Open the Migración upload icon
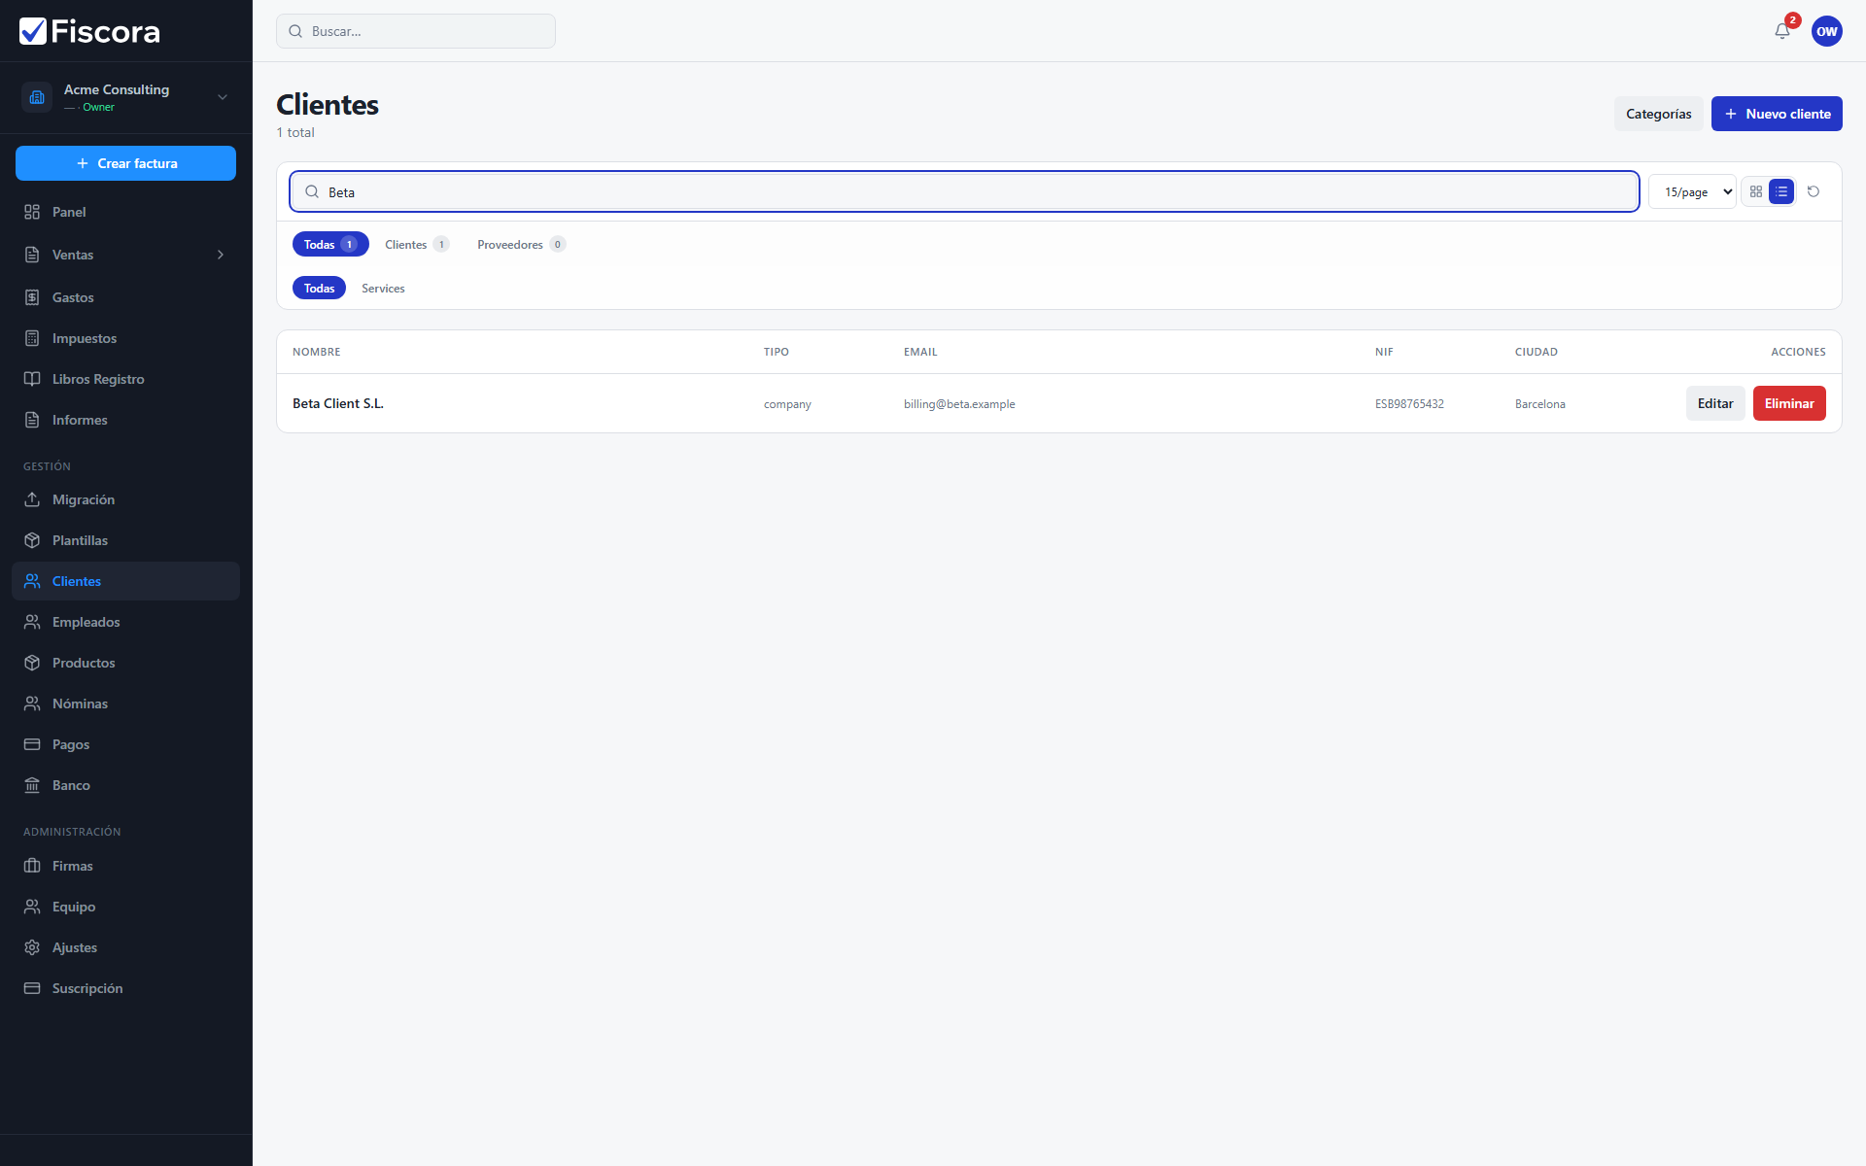Viewport: 1866px width, 1166px height. pos(32,499)
